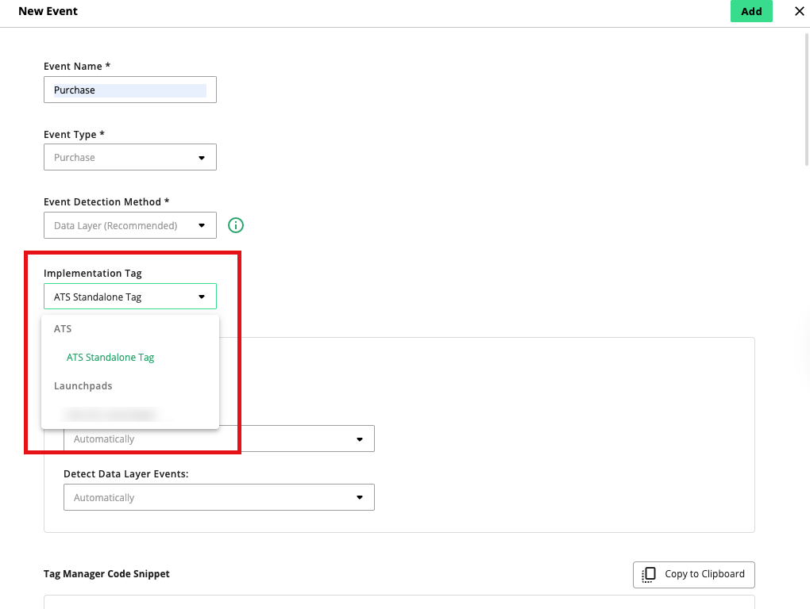Click the Event Type dropdown arrow

coord(202,158)
